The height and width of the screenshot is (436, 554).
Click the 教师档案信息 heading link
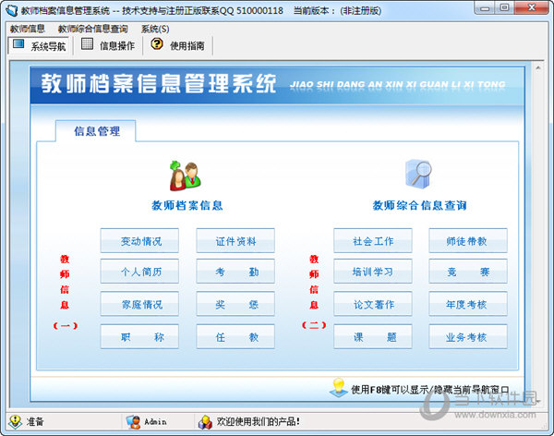tap(187, 205)
